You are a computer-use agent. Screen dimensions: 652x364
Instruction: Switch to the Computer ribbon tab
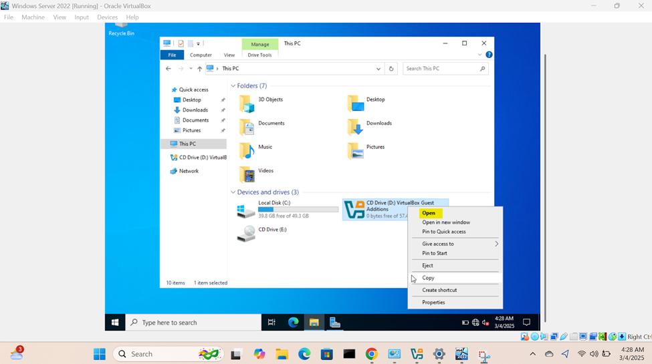201,55
